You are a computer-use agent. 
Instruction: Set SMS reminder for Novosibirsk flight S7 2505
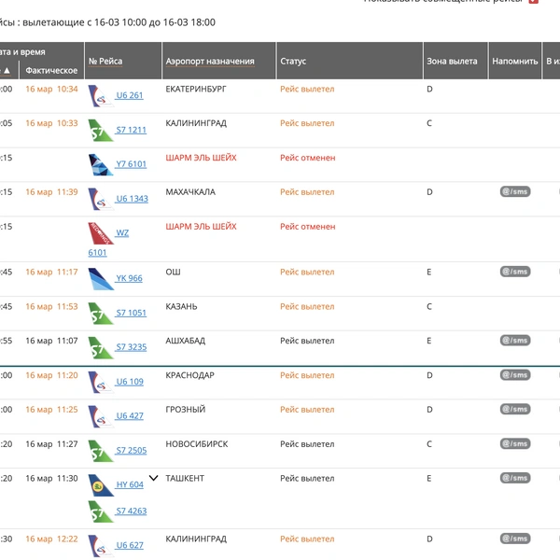coord(515,444)
